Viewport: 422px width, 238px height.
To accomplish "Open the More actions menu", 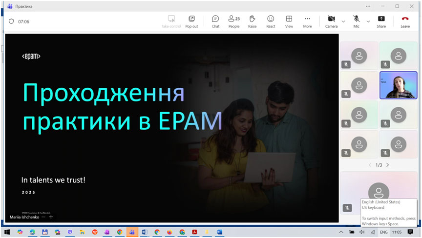I will click(307, 21).
